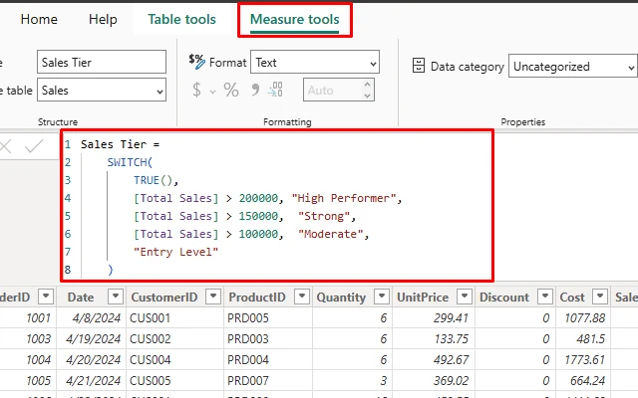Open the Help ribbon tab
This screenshot has height=398, width=638.
pos(103,19)
